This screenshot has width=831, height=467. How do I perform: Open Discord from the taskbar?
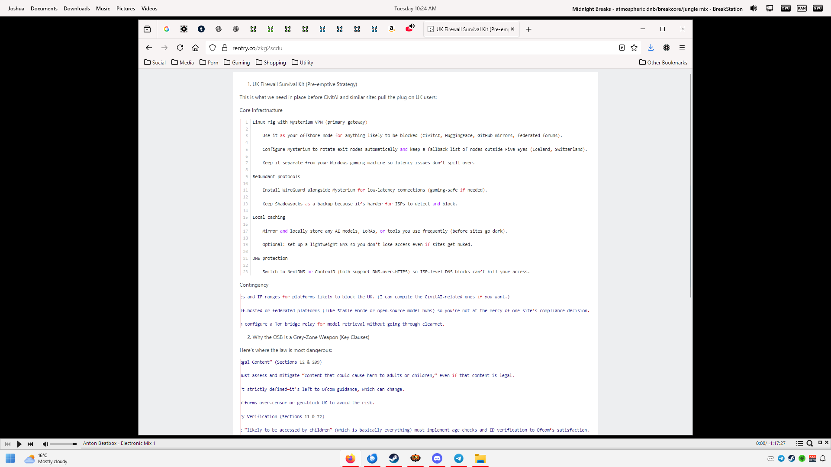pos(437,458)
